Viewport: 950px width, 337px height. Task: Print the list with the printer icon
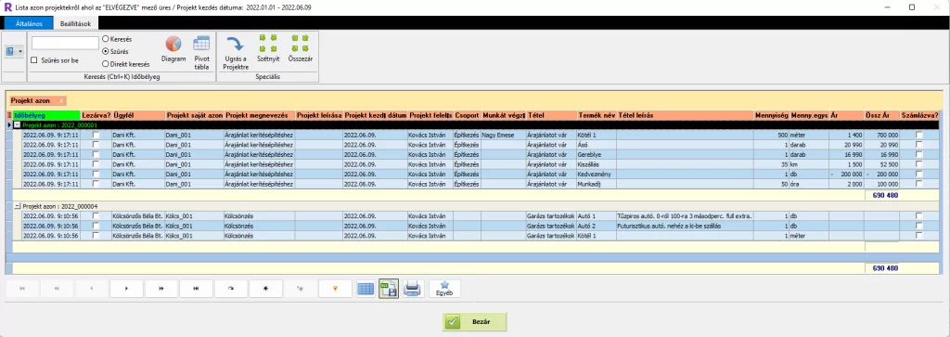pyautogui.click(x=412, y=289)
